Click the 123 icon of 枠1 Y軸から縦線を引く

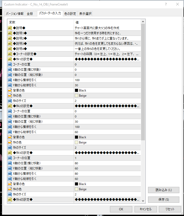click(10, 85)
